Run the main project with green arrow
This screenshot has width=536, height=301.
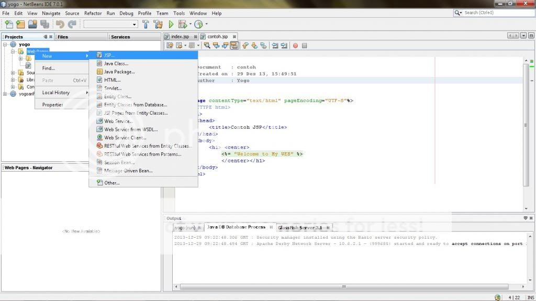coord(171,24)
